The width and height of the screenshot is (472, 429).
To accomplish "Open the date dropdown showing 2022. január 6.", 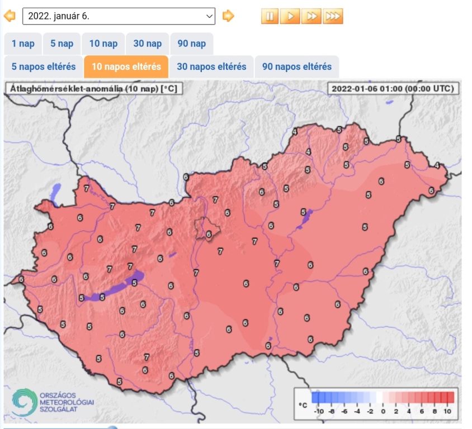I will click(x=119, y=16).
